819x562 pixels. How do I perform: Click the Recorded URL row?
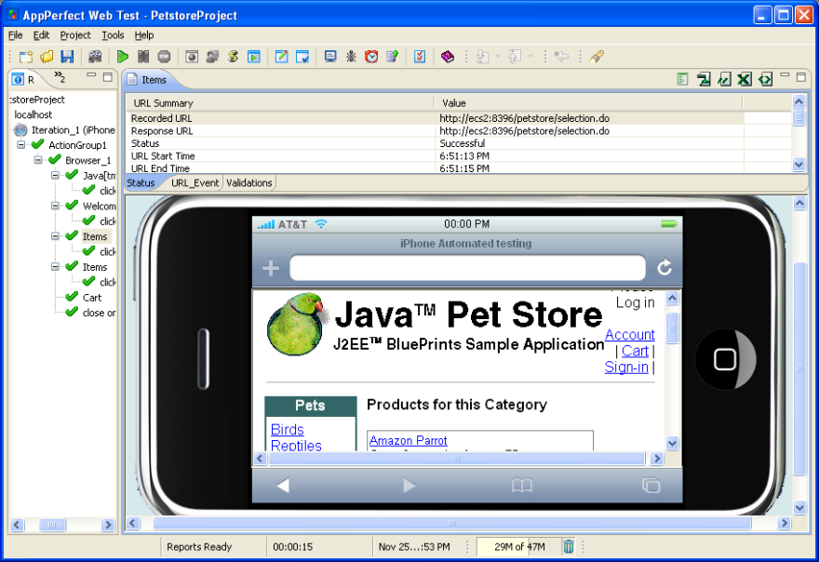436,118
